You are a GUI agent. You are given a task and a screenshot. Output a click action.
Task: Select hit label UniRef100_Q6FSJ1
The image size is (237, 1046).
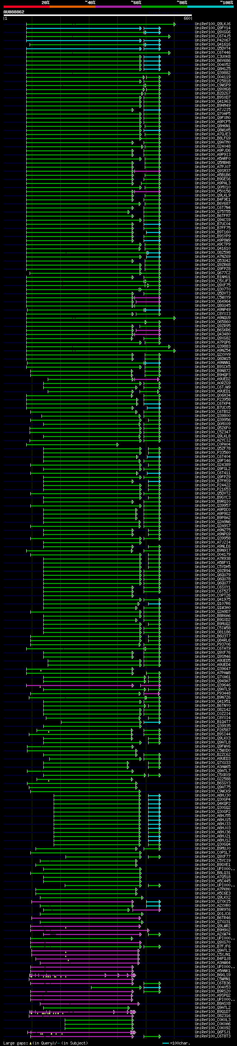point(213,1032)
